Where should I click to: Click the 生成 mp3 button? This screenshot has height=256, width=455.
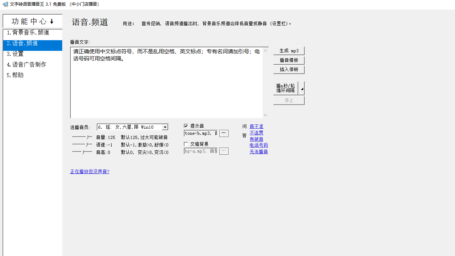289,50
